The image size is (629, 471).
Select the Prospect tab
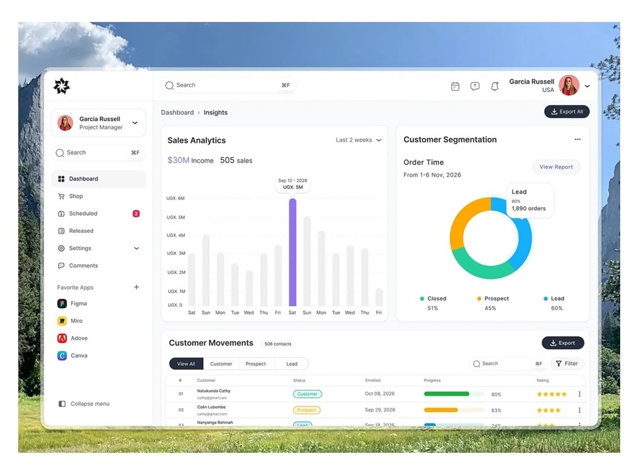256,364
